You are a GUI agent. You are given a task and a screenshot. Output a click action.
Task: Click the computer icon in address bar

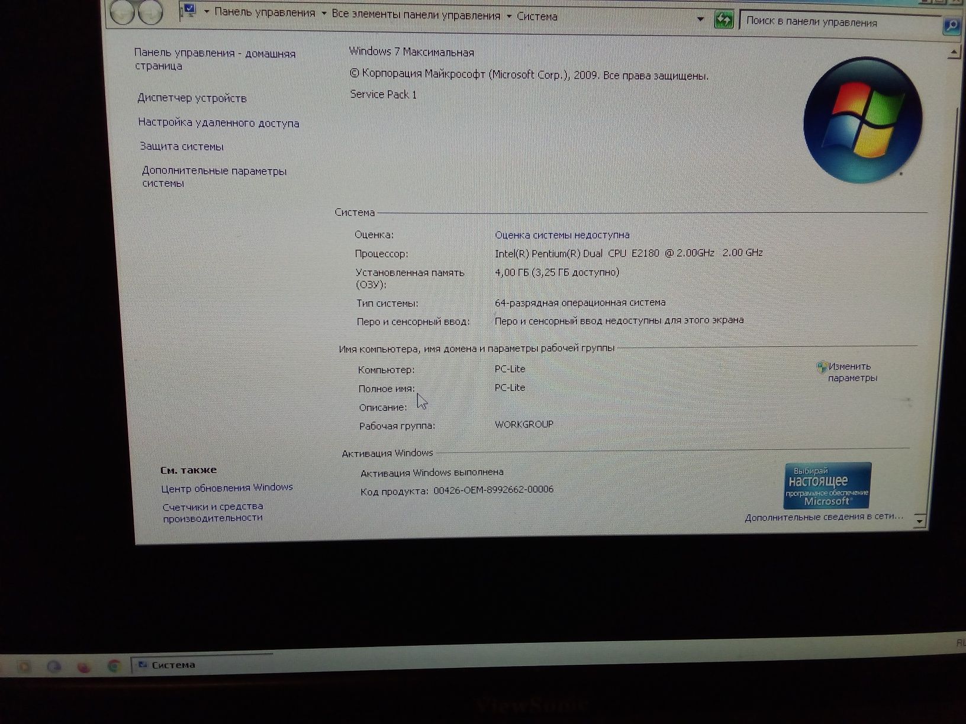tap(189, 11)
